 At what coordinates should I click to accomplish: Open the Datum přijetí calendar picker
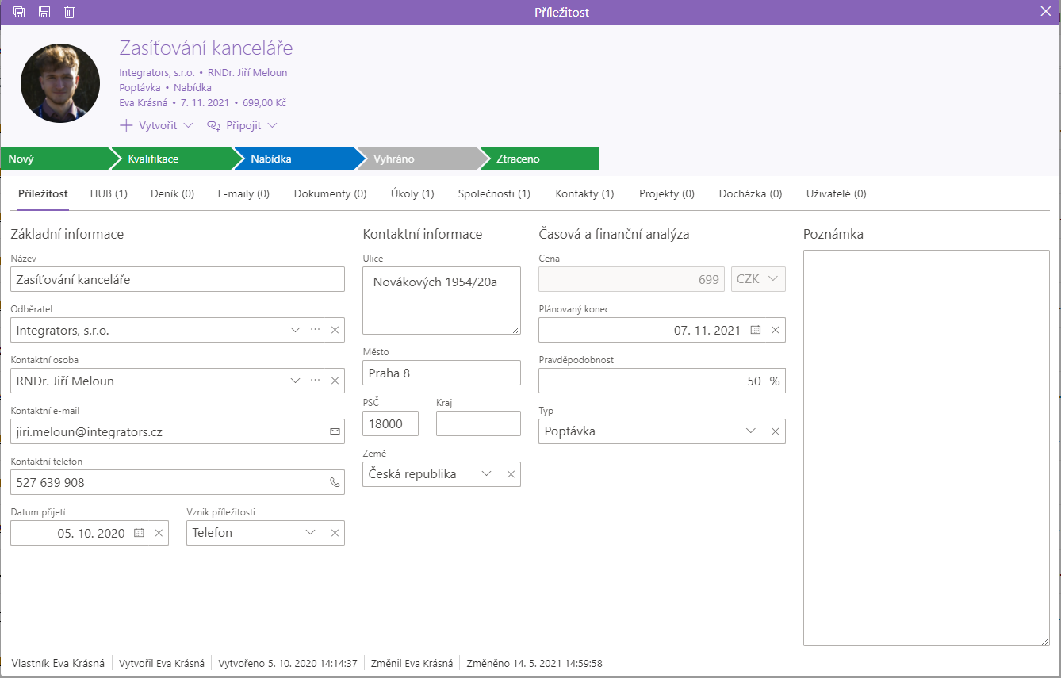[139, 533]
